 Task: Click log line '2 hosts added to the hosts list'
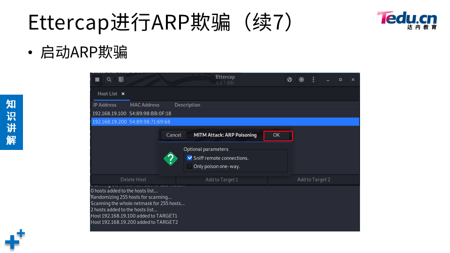point(124,209)
